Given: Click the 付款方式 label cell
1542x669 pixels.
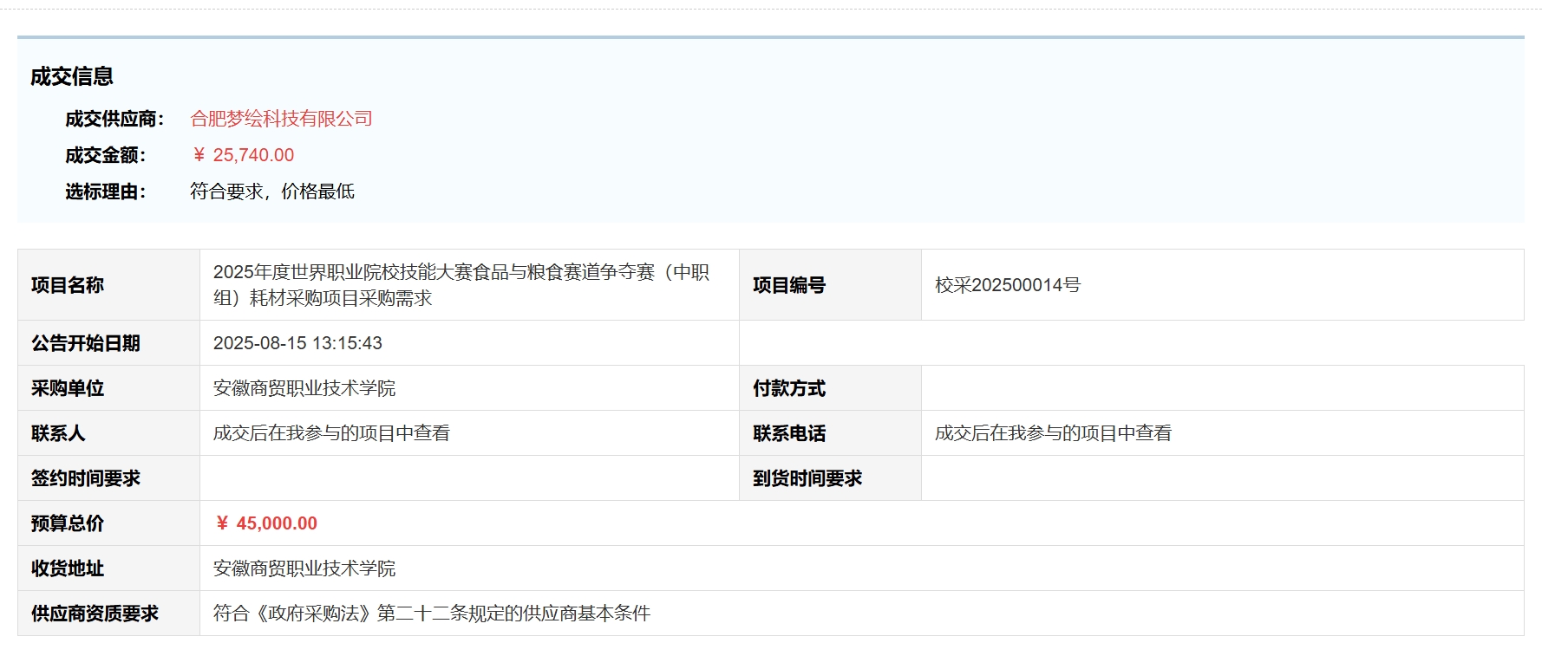Looking at the screenshot, I should tap(789, 388).
